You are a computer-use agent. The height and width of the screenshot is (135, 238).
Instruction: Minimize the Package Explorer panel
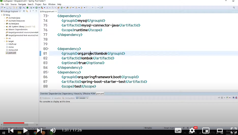point(33,11)
